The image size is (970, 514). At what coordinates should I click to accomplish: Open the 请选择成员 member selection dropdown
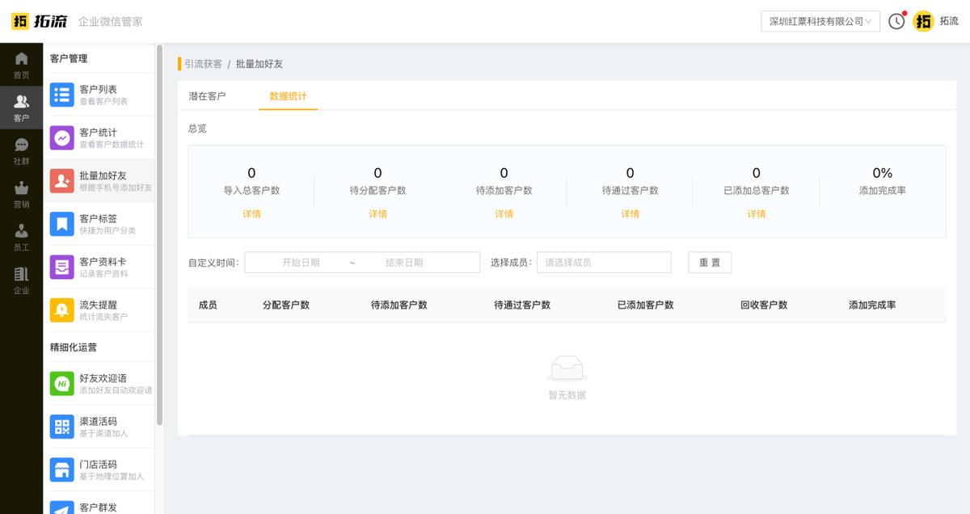(x=604, y=262)
